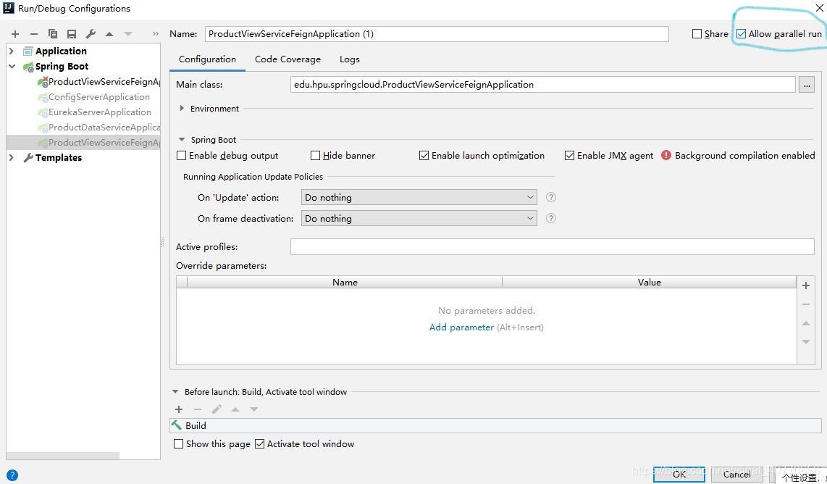Click the Main class field
Image resolution: width=827 pixels, height=484 pixels.
pos(542,85)
